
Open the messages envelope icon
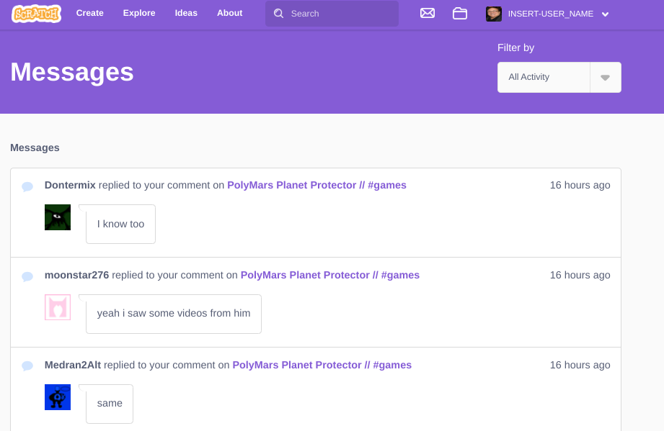coord(428,13)
